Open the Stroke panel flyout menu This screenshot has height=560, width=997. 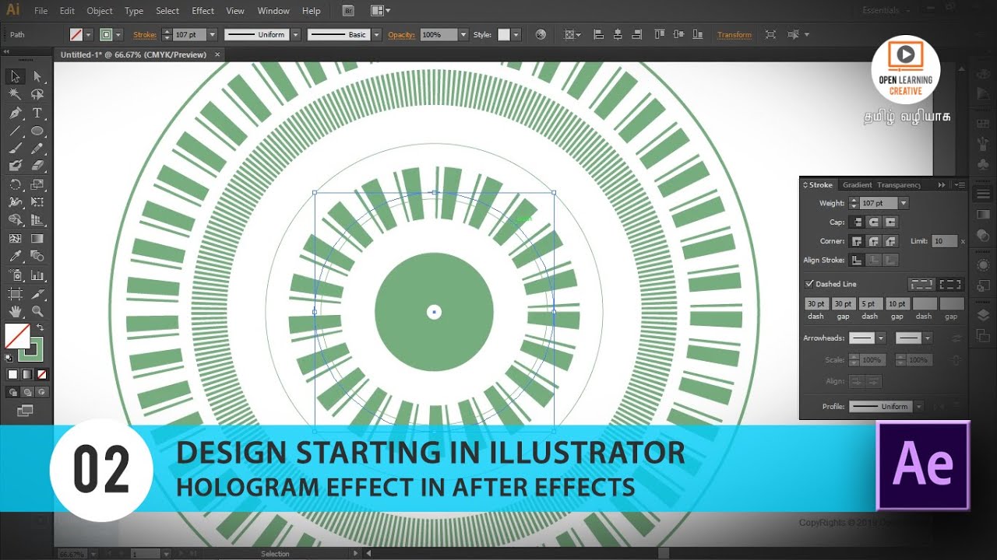[960, 185]
